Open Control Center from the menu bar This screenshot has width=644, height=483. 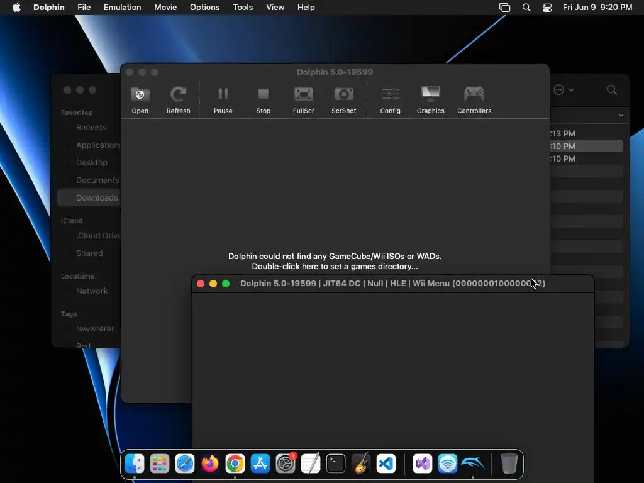click(547, 8)
